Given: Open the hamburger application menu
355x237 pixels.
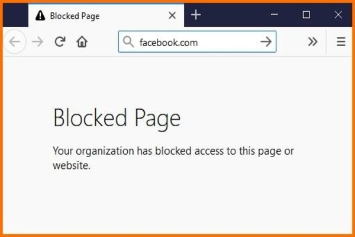Looking at the screenshot, I should click(341, 41).
